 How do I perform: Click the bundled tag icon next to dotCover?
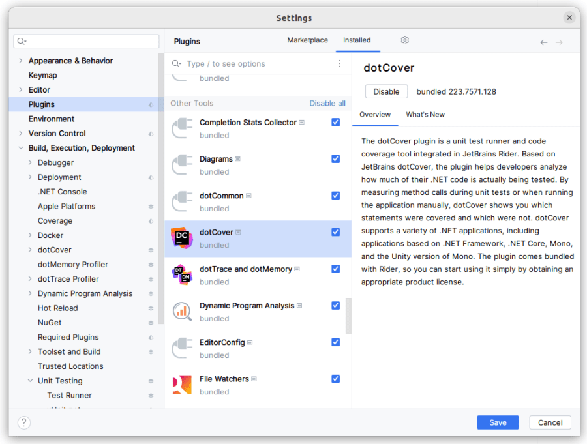[238, 233]
